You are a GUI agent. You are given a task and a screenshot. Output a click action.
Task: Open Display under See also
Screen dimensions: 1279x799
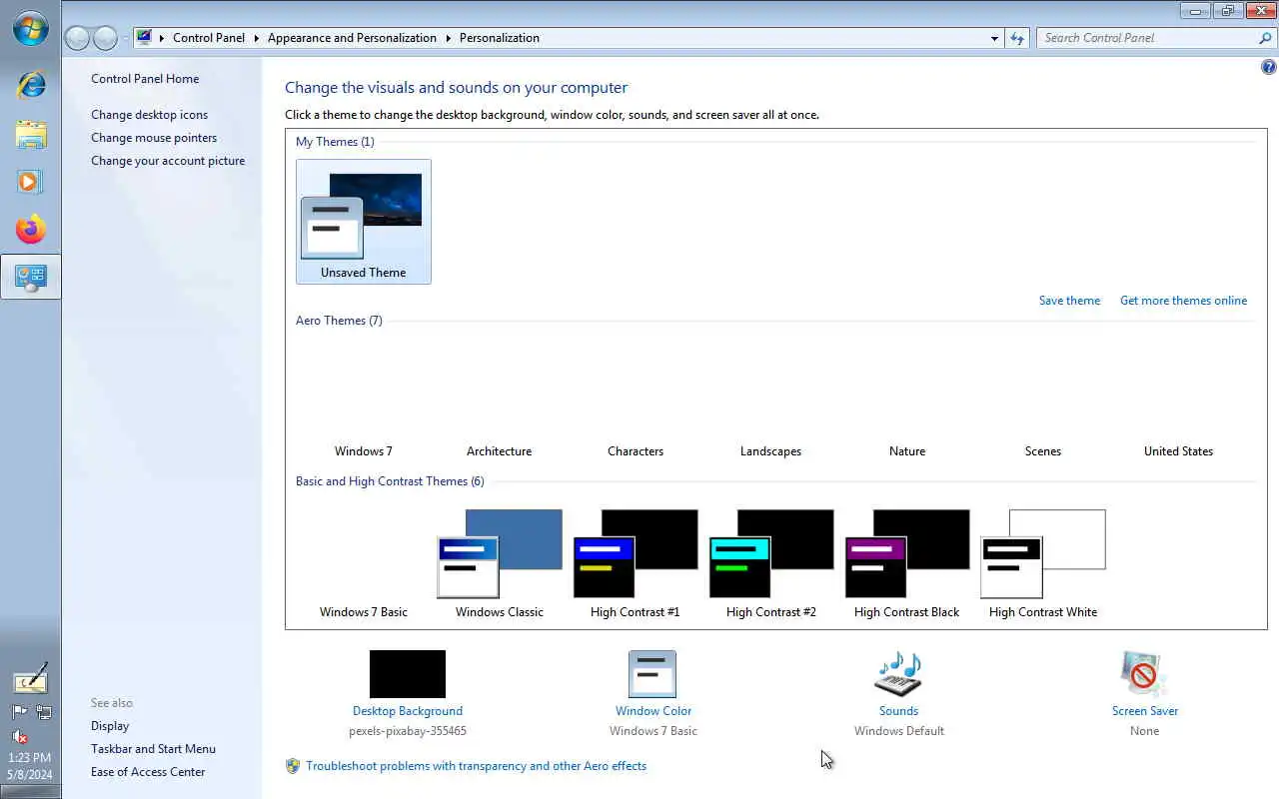click(x=110, y=726)
